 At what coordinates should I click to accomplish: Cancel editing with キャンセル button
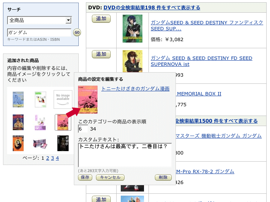pyautogui.click(x=110, y=177)
